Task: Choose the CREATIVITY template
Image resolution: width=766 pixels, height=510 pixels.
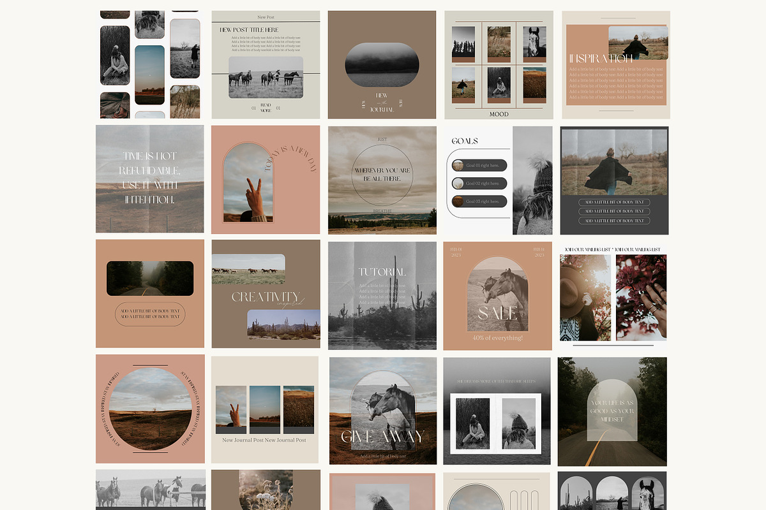Action: (266, 294)
